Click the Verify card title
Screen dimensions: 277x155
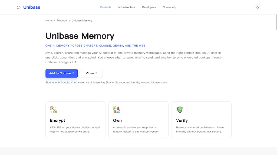pos(182,120)
